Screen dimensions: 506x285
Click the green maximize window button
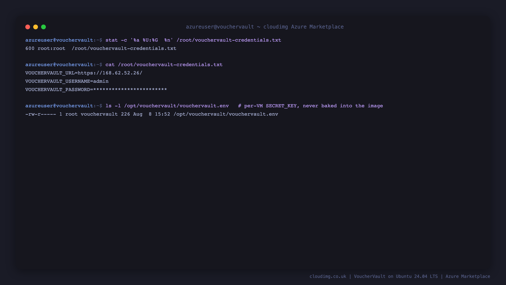click(x=43, y=27)
